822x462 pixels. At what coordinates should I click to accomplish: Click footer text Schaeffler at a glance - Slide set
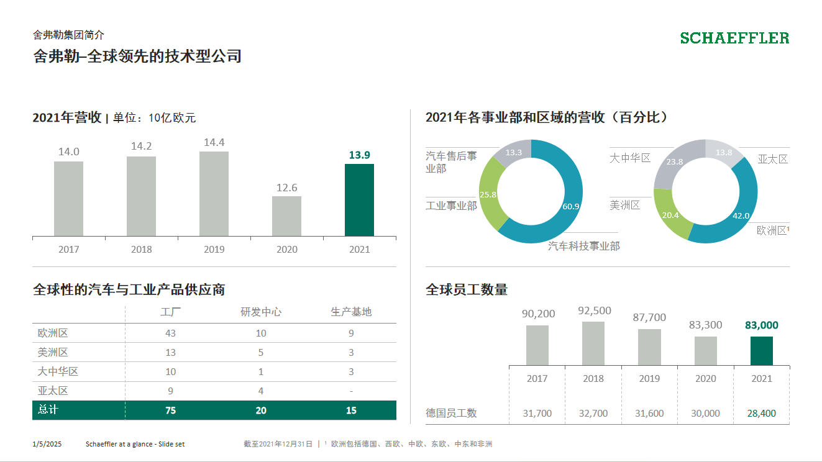tap(135, 444)
